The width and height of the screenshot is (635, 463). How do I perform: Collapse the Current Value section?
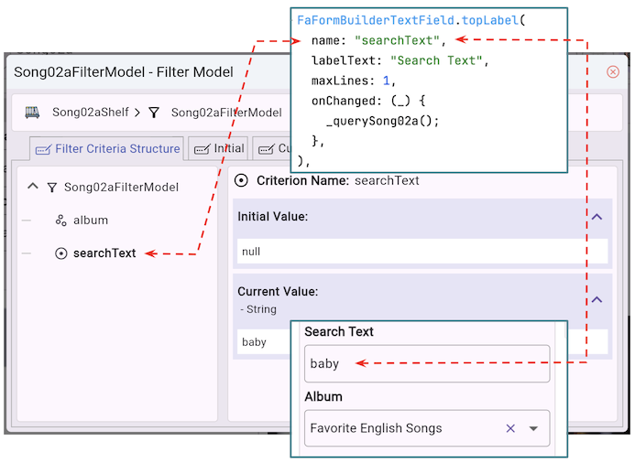pyautogui.click(x=597, y=299)
